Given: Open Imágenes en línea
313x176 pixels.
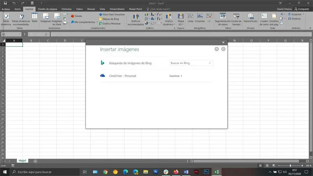Looking at the screenshot, I should (57, 19).
